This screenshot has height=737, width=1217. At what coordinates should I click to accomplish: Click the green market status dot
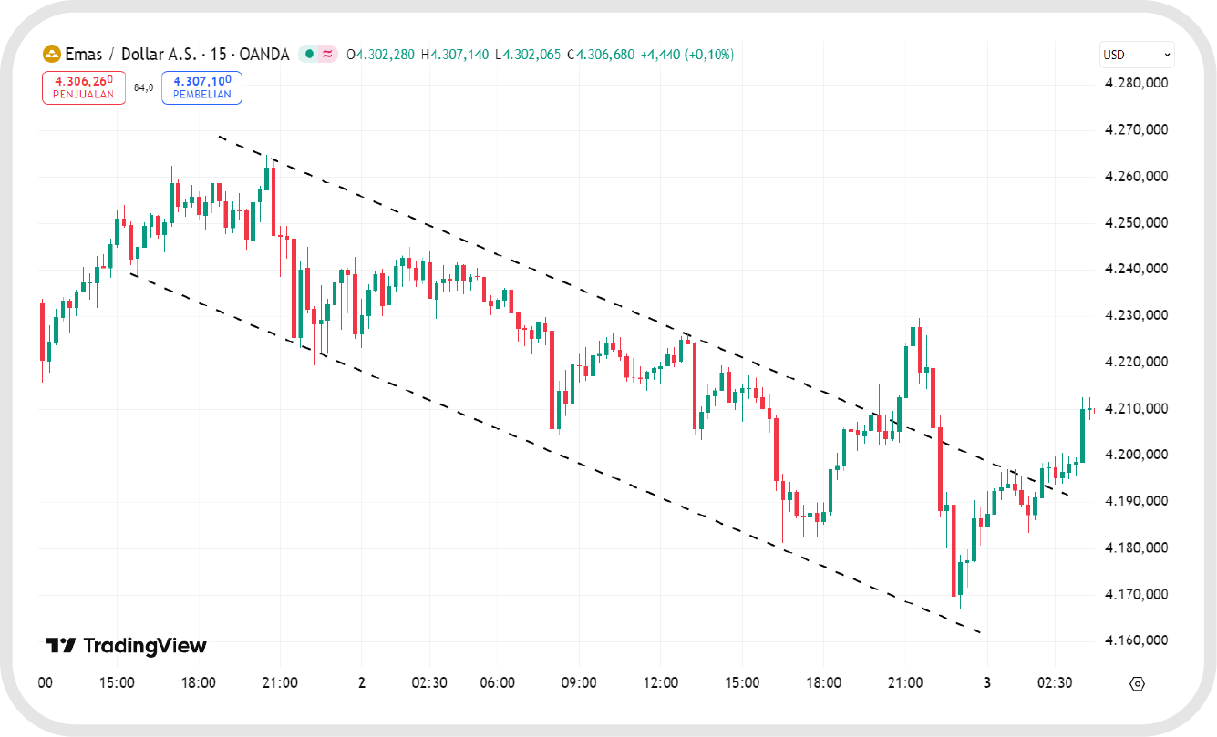point(310,55)
